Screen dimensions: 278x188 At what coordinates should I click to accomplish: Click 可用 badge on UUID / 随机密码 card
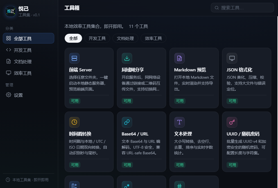coord(232,165)
